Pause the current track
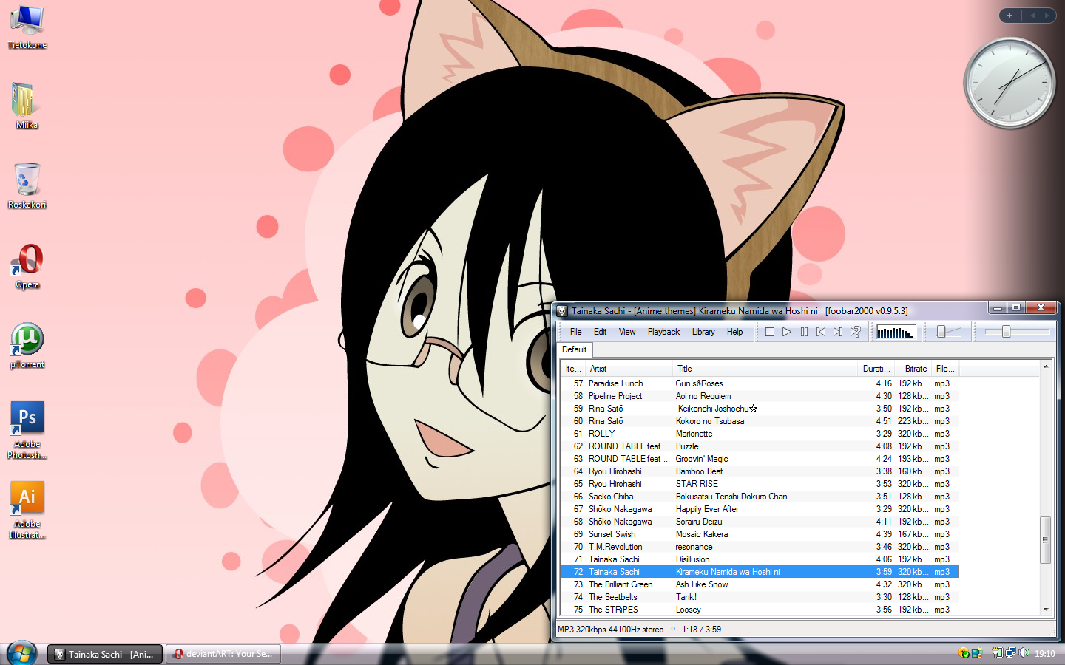Viewport: 1065px width, 665px height. tap(804, 332)
